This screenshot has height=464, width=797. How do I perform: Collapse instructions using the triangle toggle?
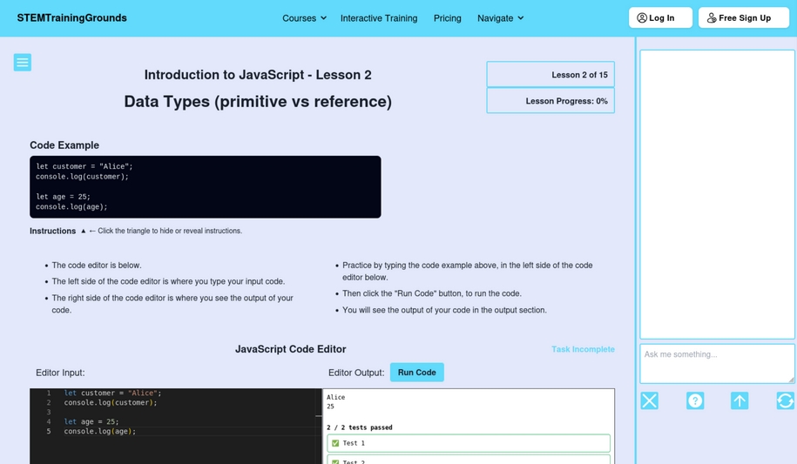coord(84,231)
